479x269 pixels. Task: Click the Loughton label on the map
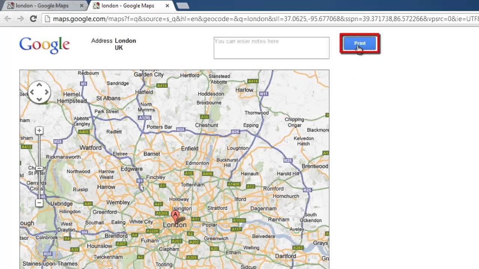(238, 148)
